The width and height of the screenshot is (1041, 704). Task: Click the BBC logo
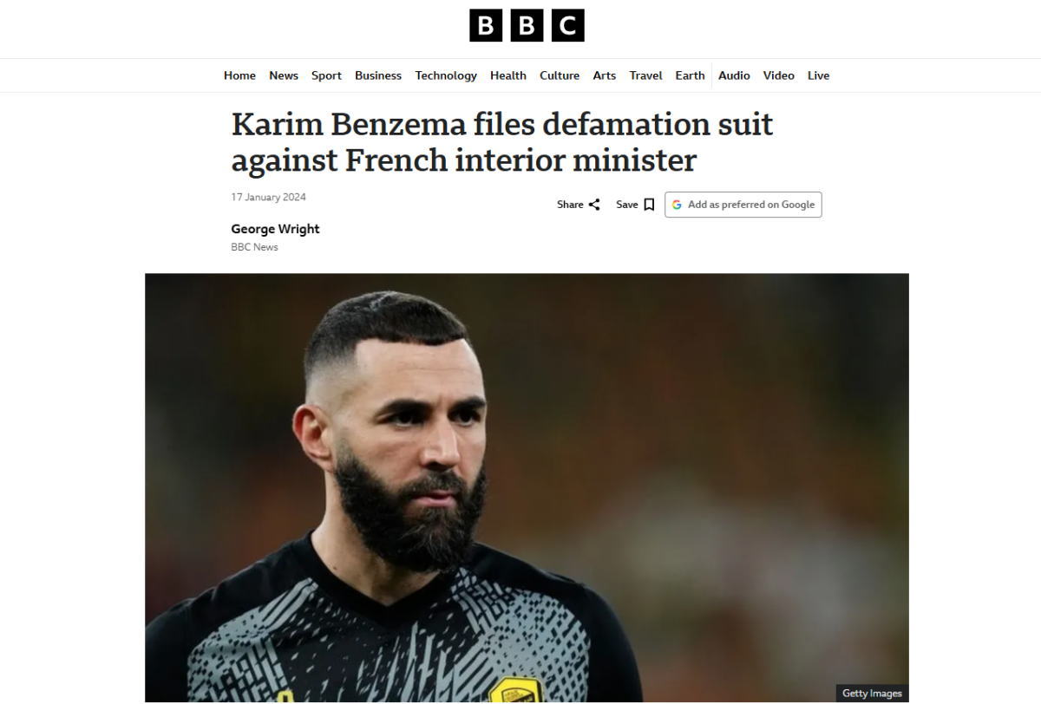pyautogui.click(x=527, y=25)
